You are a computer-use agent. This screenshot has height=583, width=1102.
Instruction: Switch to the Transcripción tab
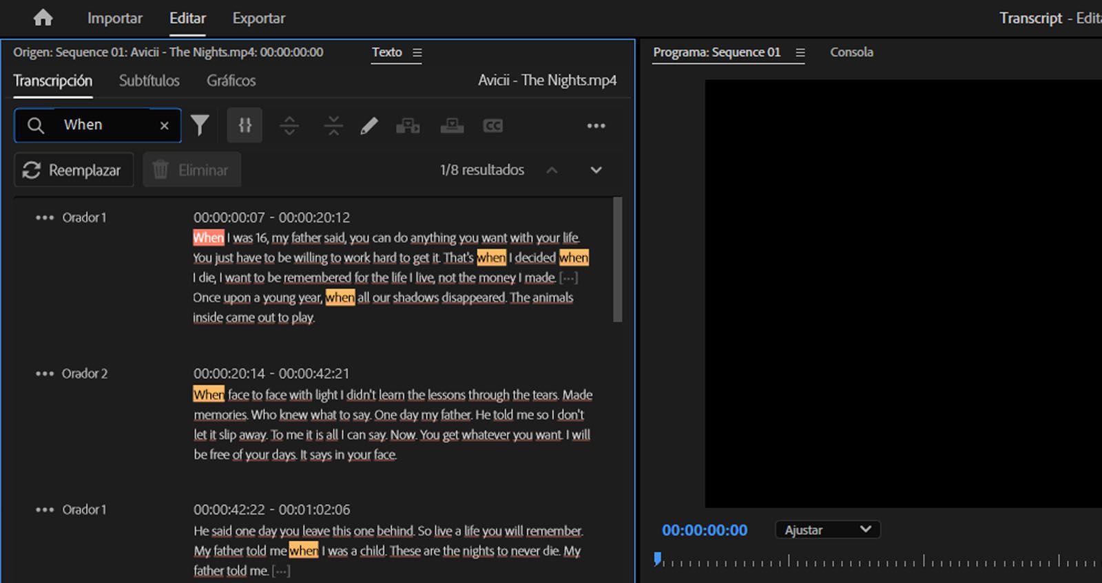click(x=52, y=81)
